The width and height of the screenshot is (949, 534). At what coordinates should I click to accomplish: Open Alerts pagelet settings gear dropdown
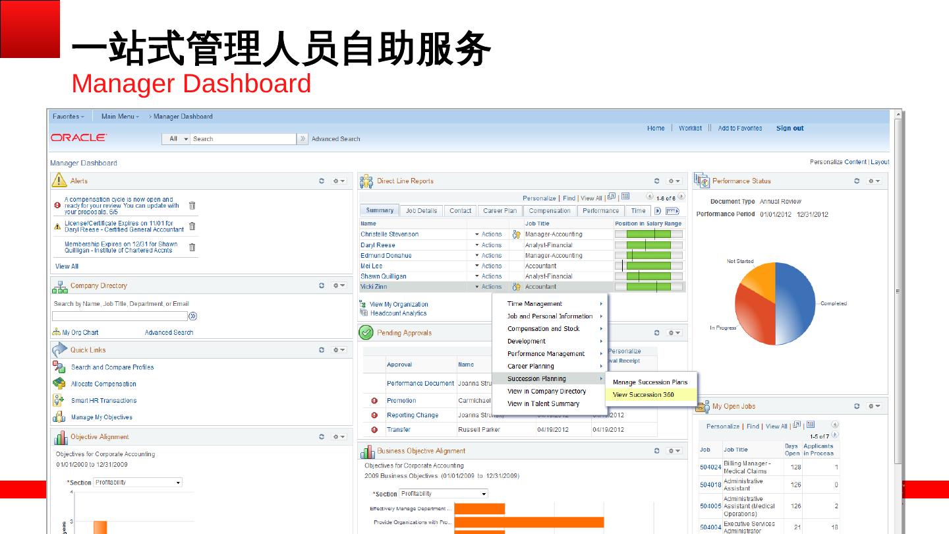pyautogui.click(x=339, y=181)
